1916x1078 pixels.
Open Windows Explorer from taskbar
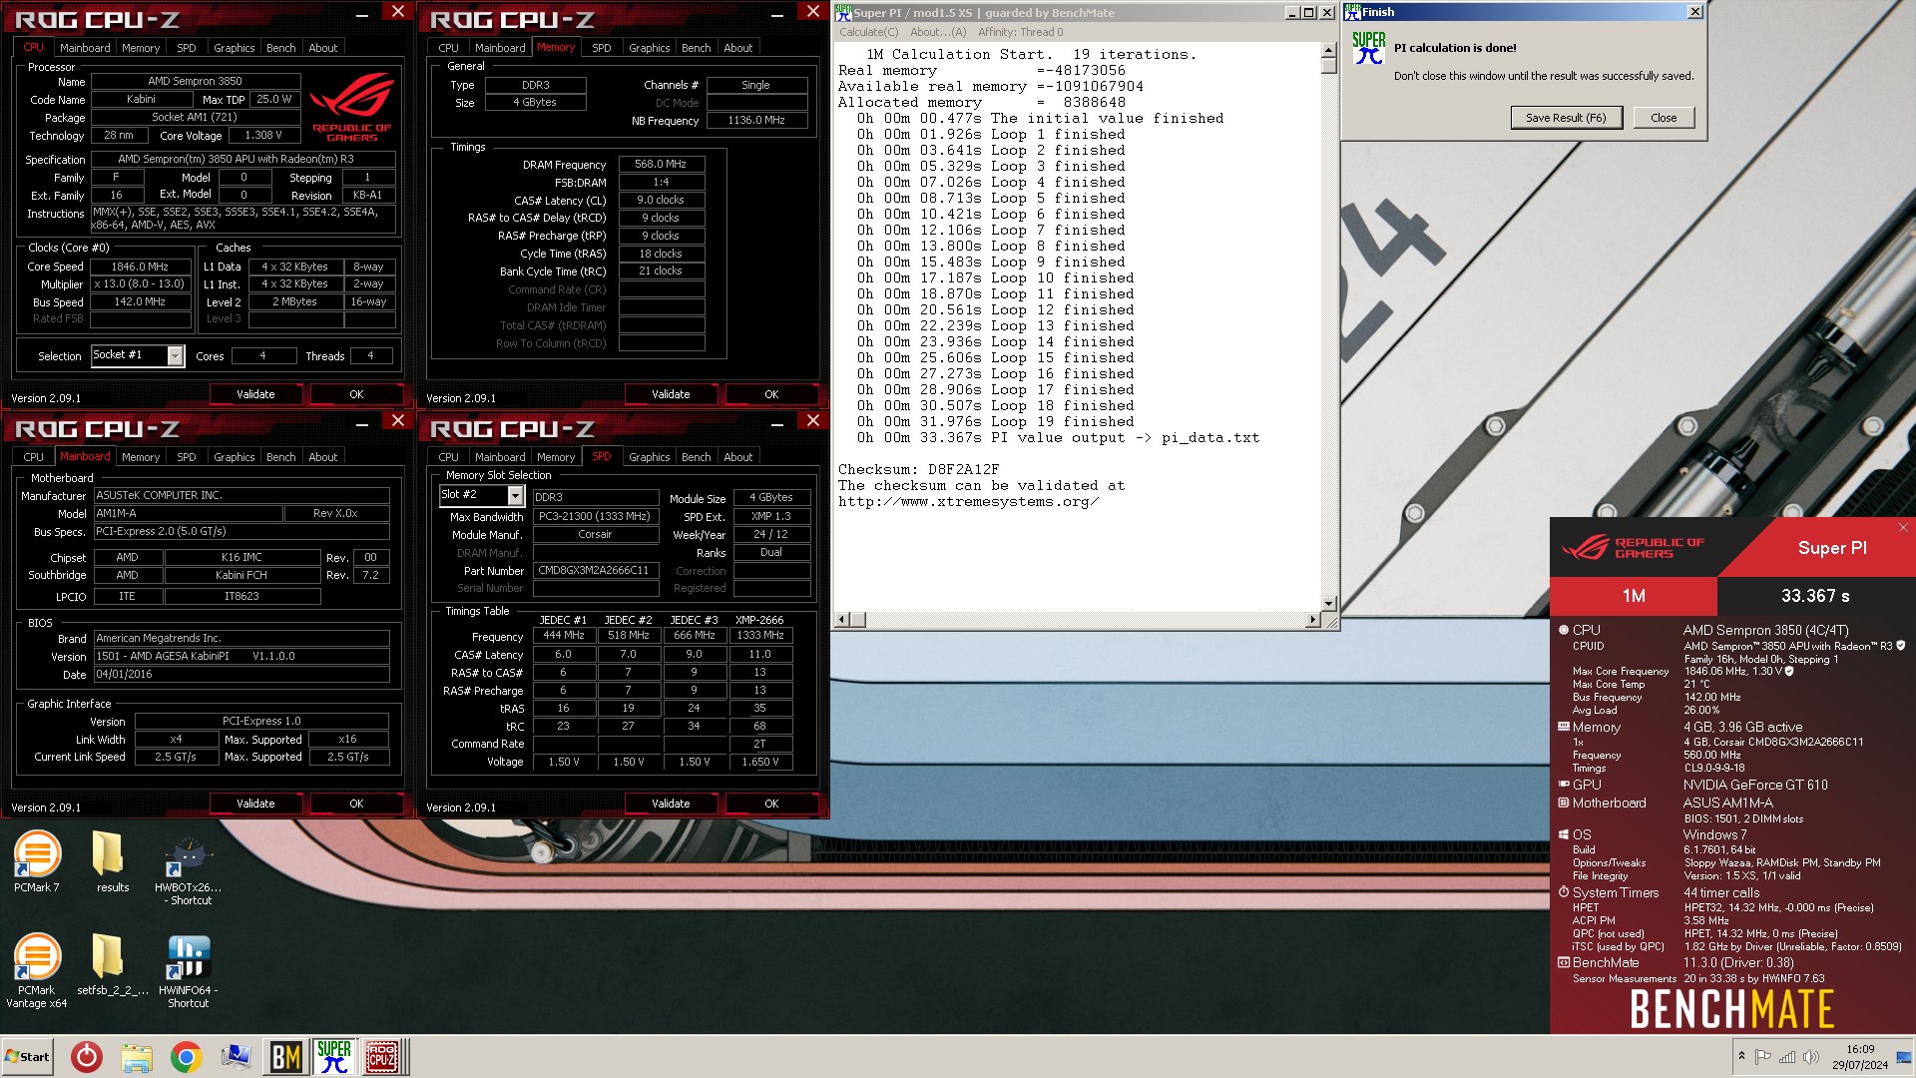[x=137, y=1057]
